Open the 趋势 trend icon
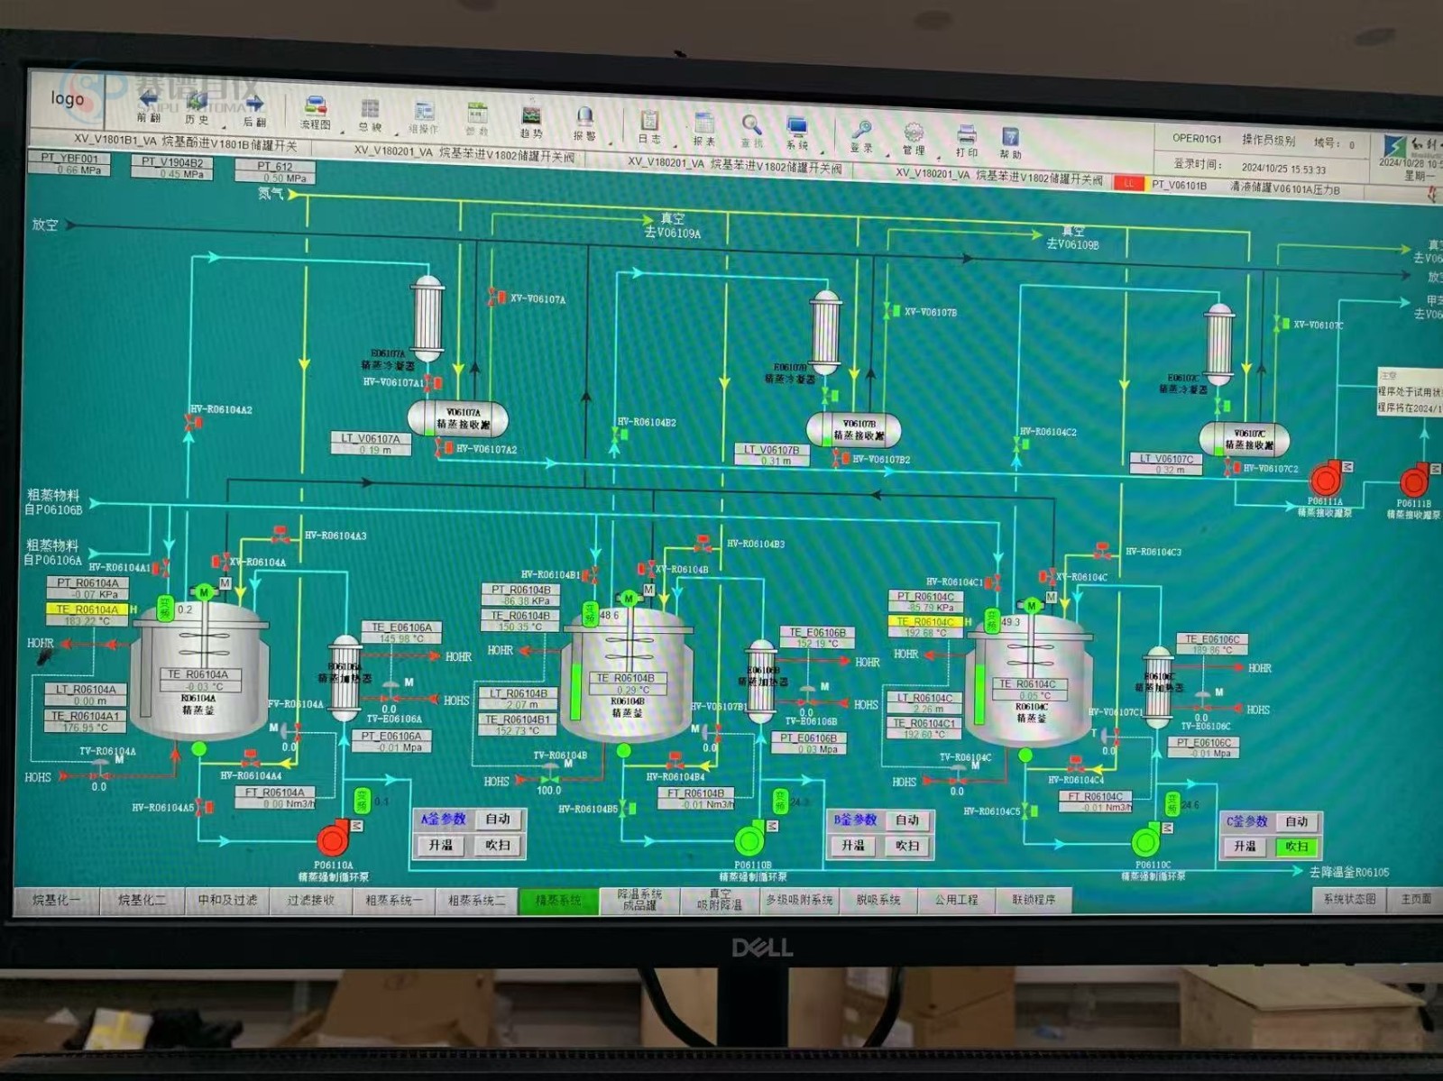Image resolution: width=1443 pixels, height=1081 pixels. pyautogui.click(x=531, y=115)
